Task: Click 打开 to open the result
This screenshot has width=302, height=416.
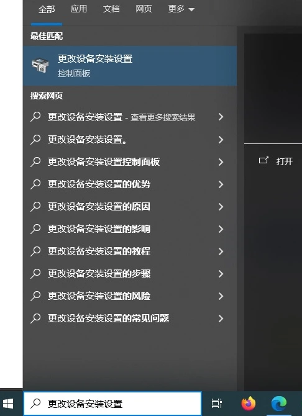Action: pyautogui.click(x=284, y=161)
